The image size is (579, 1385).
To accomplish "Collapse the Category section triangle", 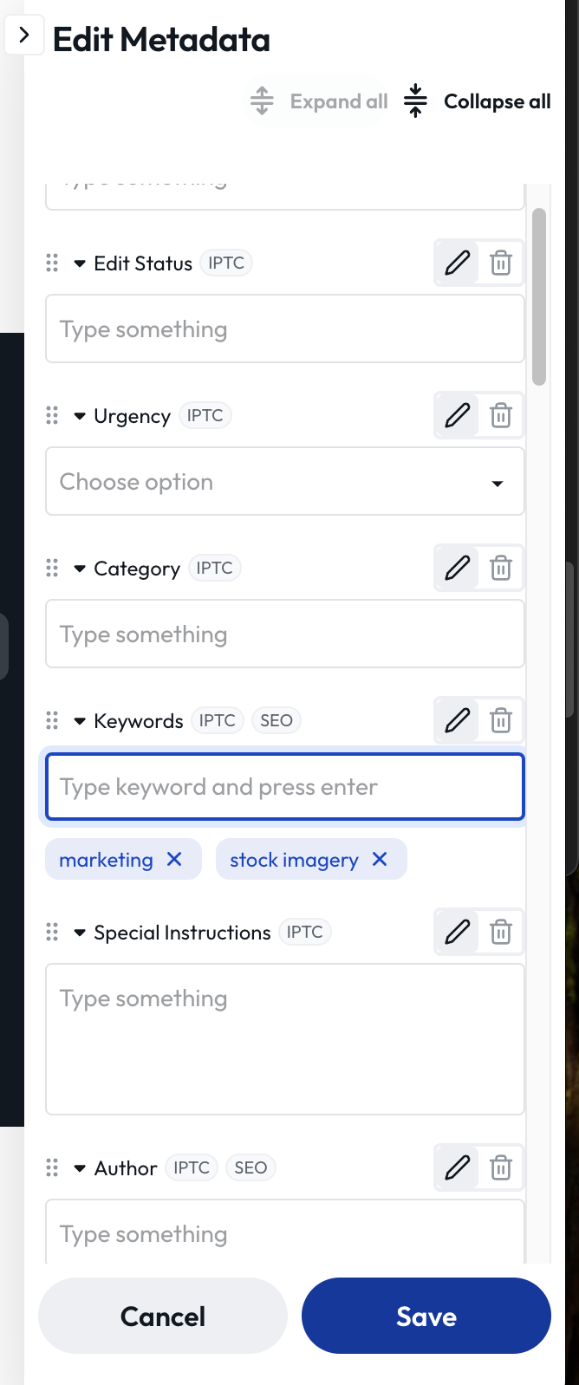I will click(x=80, y=569).
